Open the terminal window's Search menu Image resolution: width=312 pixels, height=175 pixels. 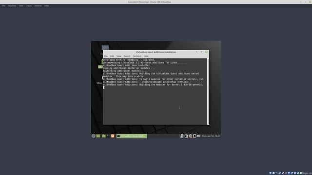point(127,56)
